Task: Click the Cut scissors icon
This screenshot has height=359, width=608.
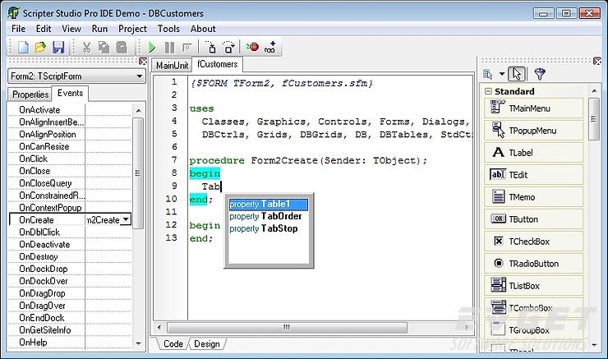Action: pyautogui.click(x=86, y=48)
